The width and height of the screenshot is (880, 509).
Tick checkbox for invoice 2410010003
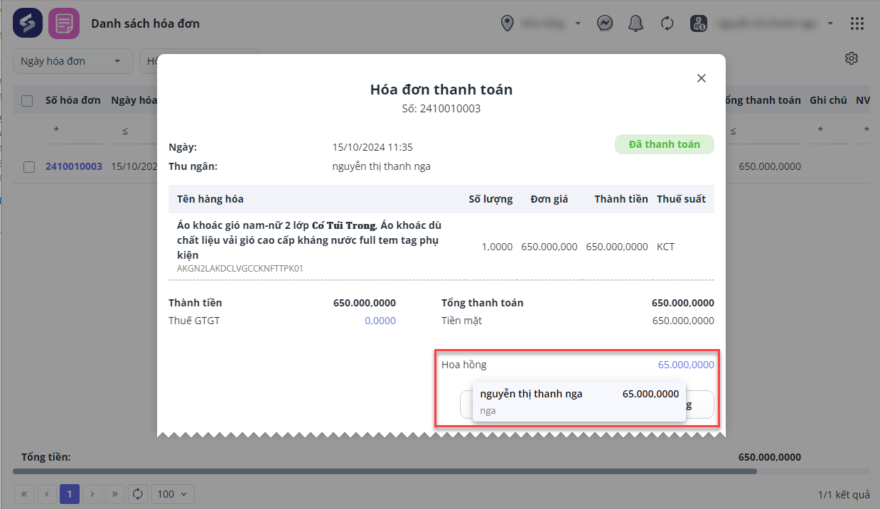pos(29,167)
